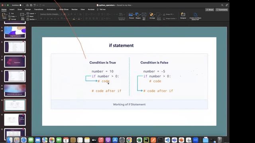Image resolution: width=255 pixels, height=143 pixels.
Task: Click the Paste icon in the ribbon
Action: tap(4, 15)
